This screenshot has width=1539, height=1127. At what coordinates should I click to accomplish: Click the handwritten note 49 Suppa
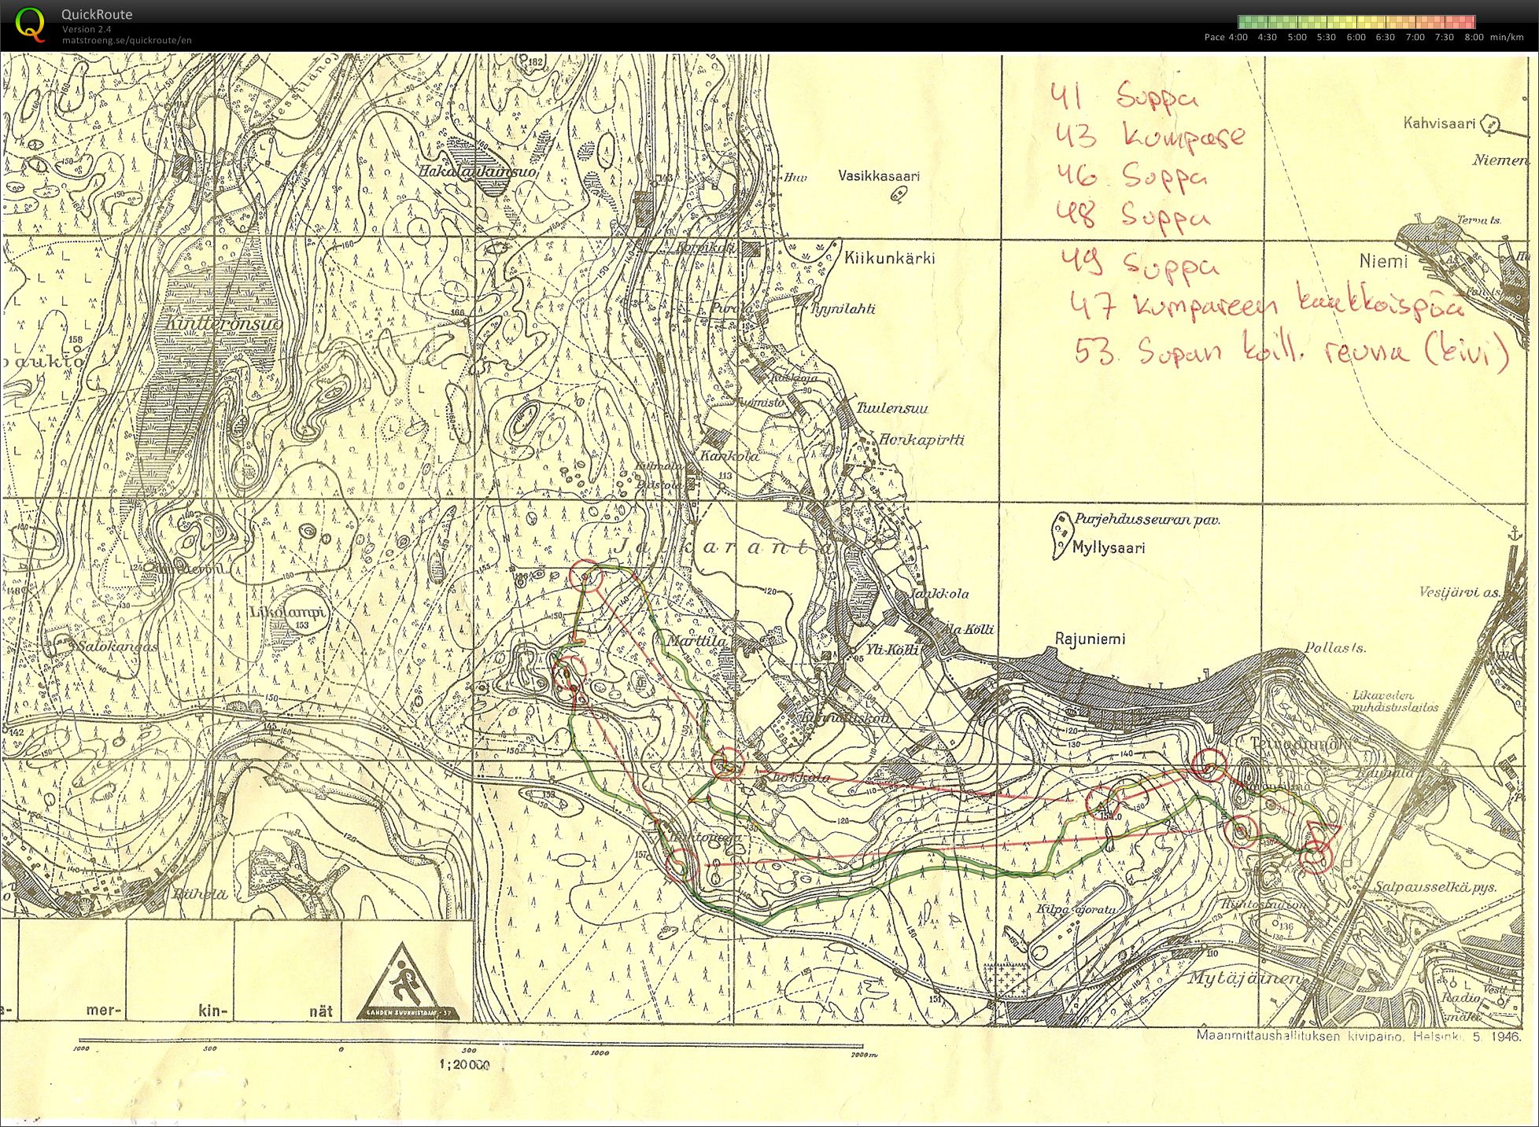tap(1139, 263)
